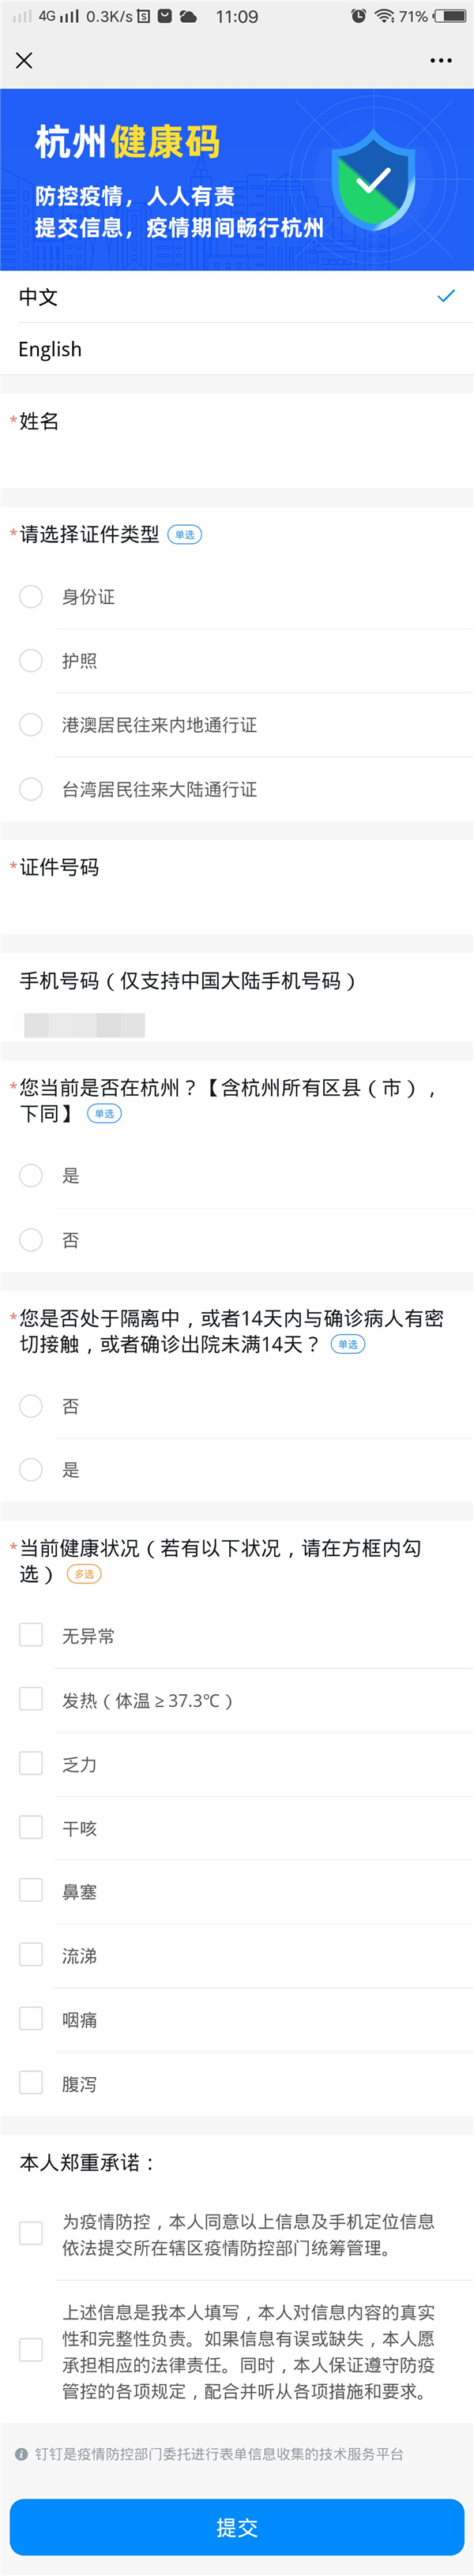Image resolution: width=474 pixels, height=2576 pixels.
Task: Close the page with the X icon
Action: coord(25,61)
